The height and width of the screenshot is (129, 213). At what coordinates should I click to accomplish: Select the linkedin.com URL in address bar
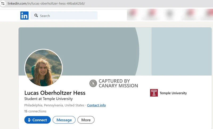46,3
